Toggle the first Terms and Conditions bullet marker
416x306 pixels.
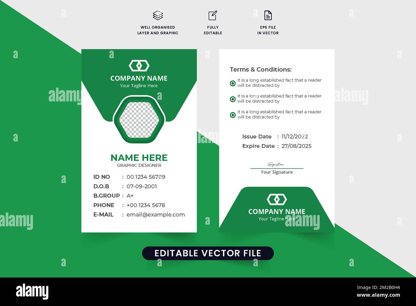232,83
